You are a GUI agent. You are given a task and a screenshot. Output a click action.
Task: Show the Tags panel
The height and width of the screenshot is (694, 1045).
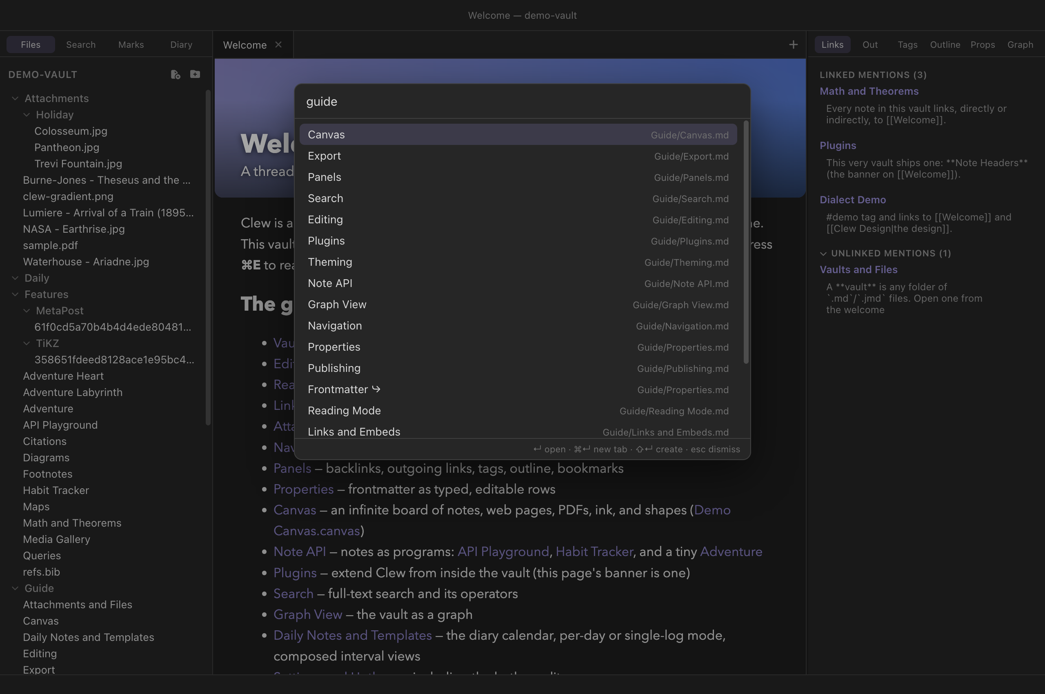click(x=907, y=44)
